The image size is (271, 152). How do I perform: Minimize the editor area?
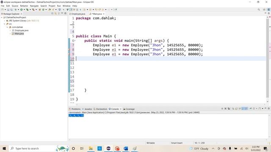pyautogui.click(x=265, y=13)
